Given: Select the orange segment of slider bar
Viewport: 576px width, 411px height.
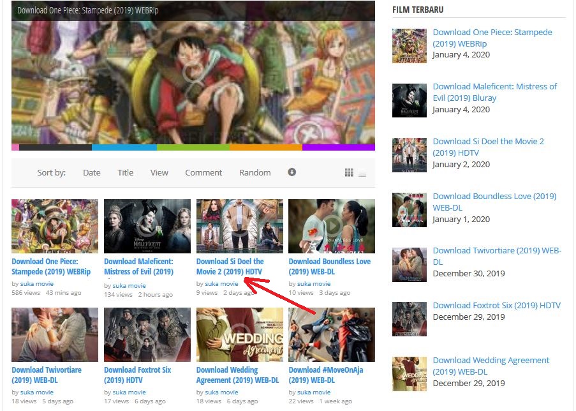Looking at the screenshot, I should click(266, 147).
